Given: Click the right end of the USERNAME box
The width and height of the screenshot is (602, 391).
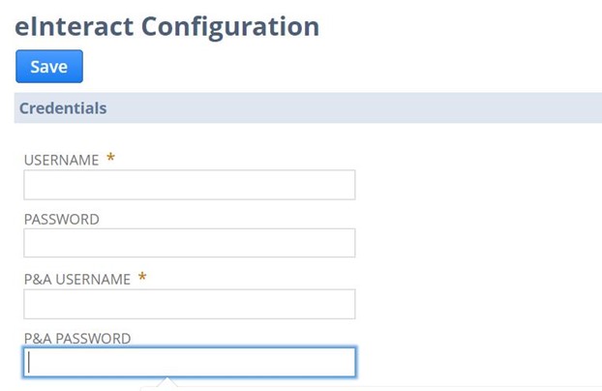Looking at the screenshot, I should (345, 185).
